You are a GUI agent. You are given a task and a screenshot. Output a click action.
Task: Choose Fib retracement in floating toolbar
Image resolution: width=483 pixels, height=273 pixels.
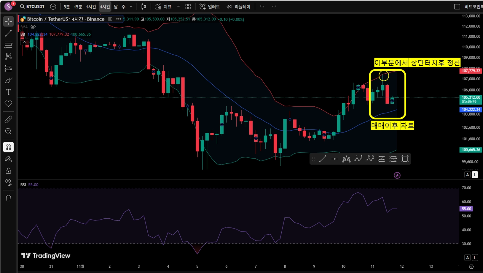[x=382, y=159]
